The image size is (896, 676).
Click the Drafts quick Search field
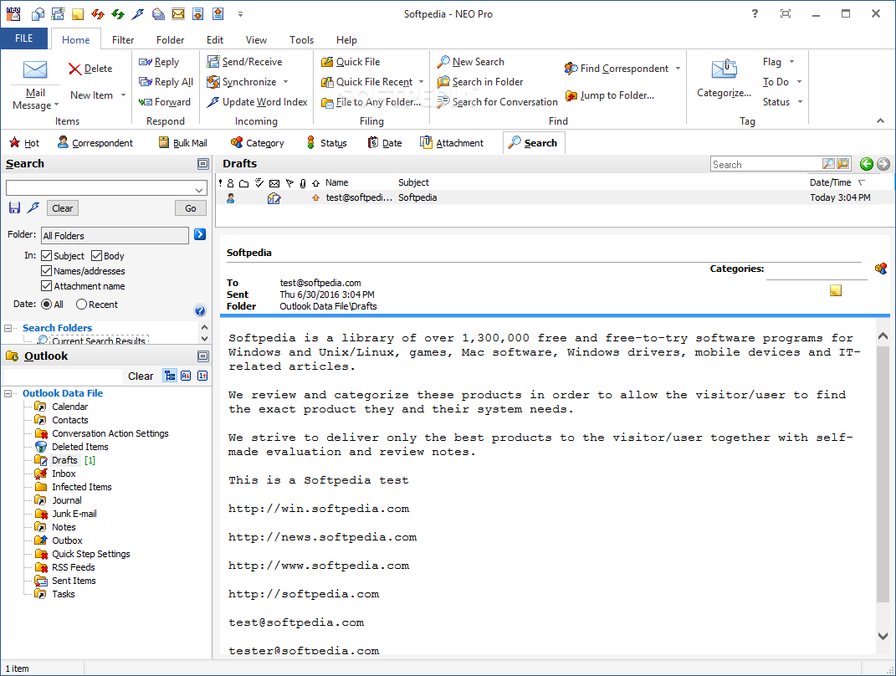click(765, 165)
